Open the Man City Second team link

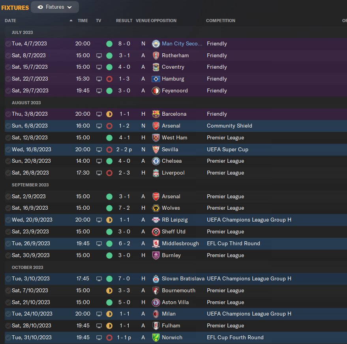click(182, 44)
